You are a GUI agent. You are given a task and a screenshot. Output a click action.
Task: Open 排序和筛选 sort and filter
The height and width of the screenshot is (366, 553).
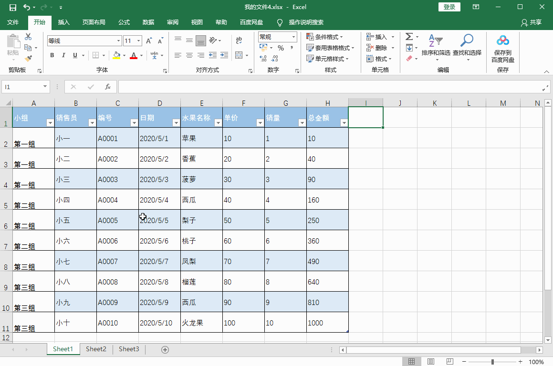pos(436,47)
